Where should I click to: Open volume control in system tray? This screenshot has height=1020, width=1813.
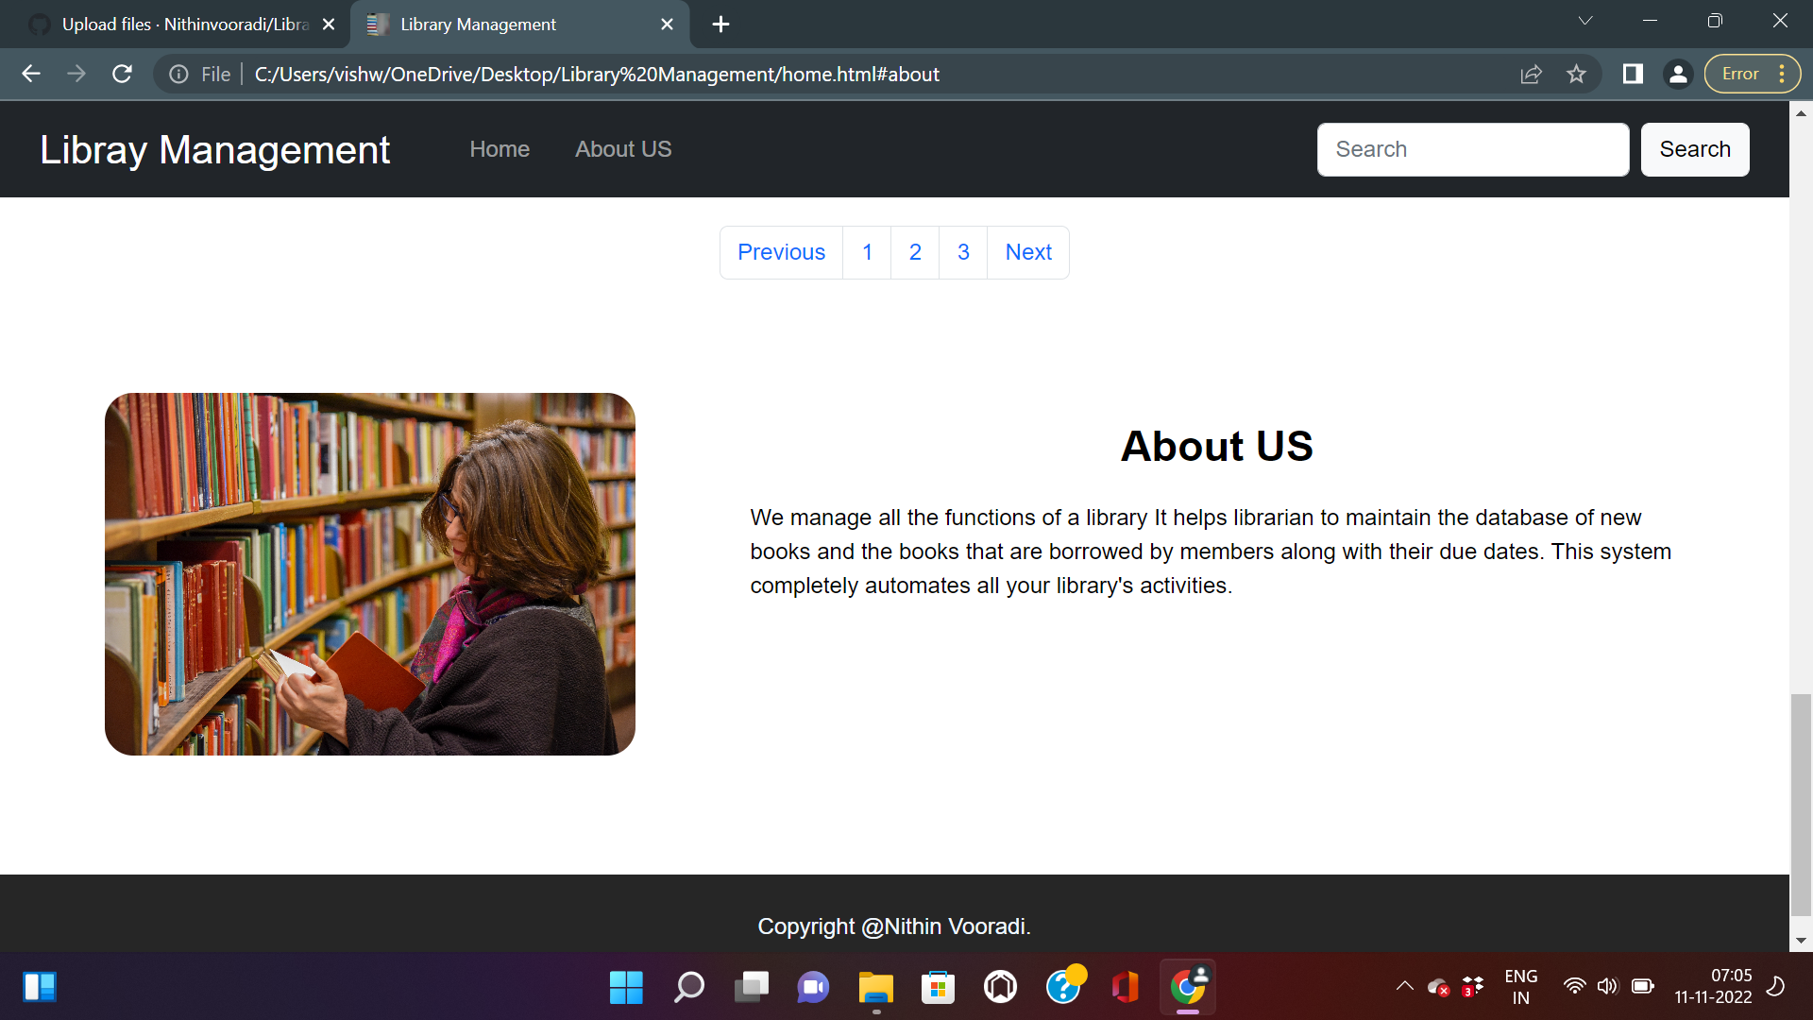coord(1607,987)
